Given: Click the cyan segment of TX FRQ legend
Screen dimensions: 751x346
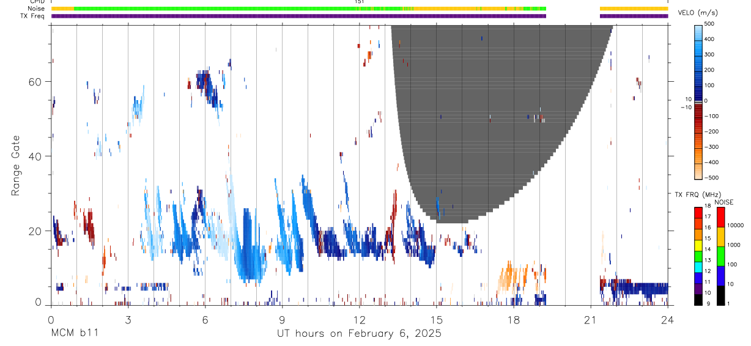Looking at the screenshot, I should 698,267.
